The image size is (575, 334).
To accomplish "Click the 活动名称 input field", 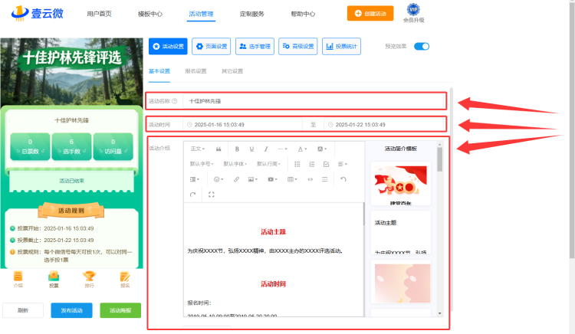I will [314, 101].
